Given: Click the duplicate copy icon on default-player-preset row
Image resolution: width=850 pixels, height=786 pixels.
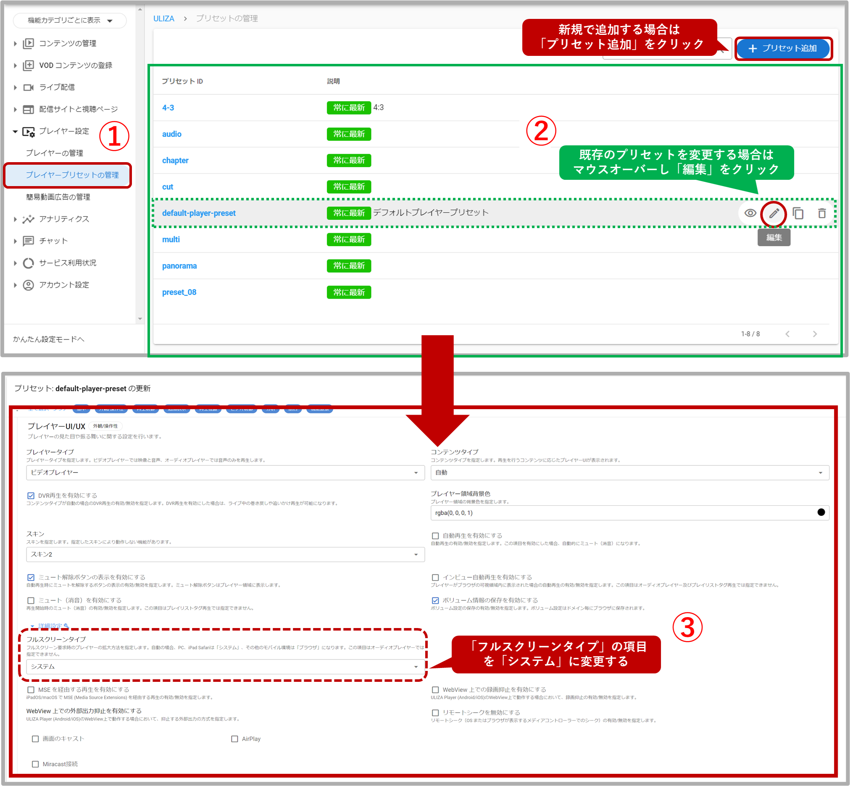Looking at the screenshot, I should tap(798, 213).
